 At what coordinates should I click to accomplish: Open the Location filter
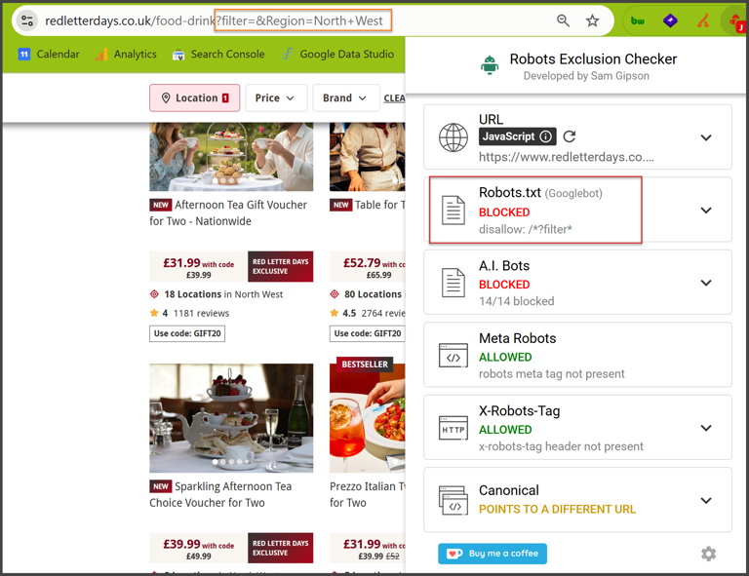click(x=195, y=97)
